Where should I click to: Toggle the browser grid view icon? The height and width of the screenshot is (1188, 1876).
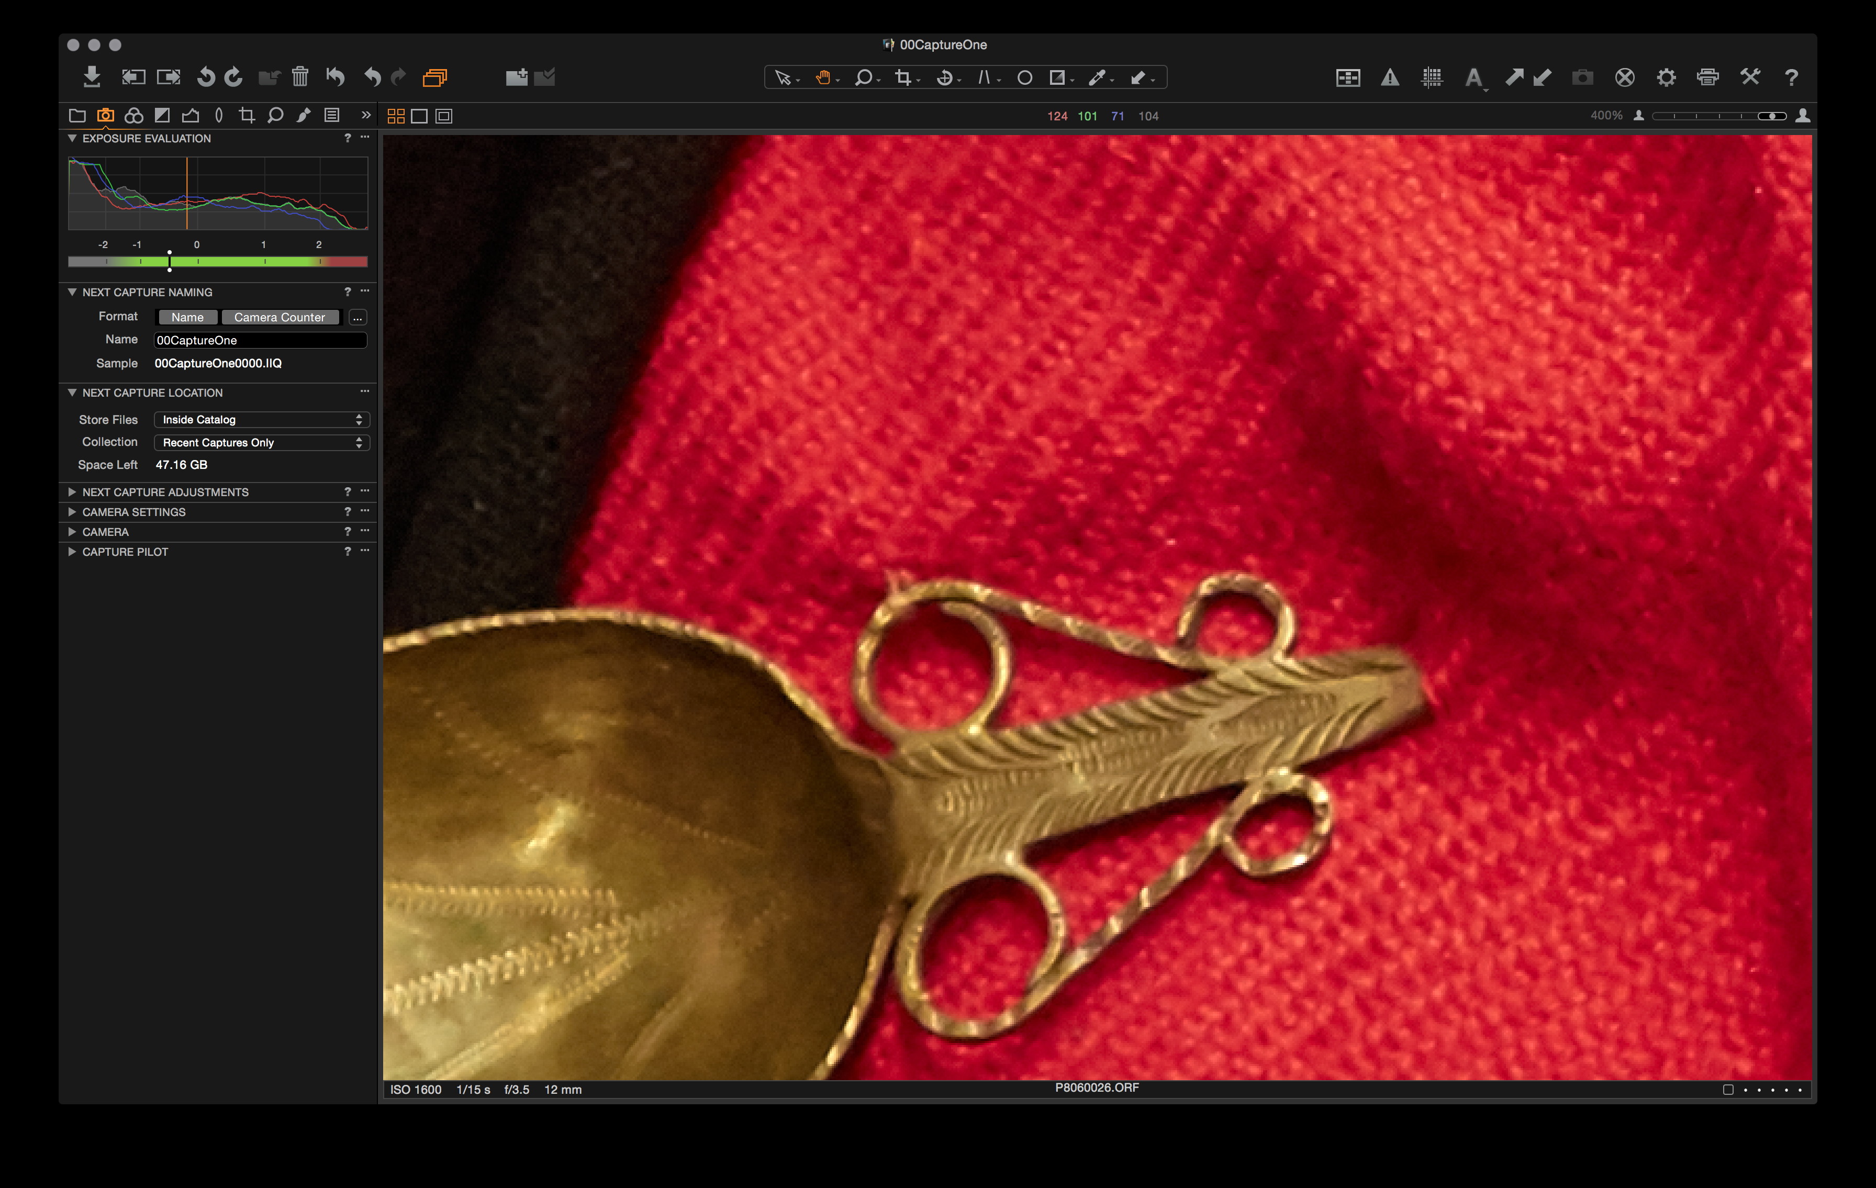pos(396,116)
